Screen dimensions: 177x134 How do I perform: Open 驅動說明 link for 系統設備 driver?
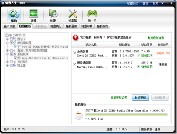point(147,55)
